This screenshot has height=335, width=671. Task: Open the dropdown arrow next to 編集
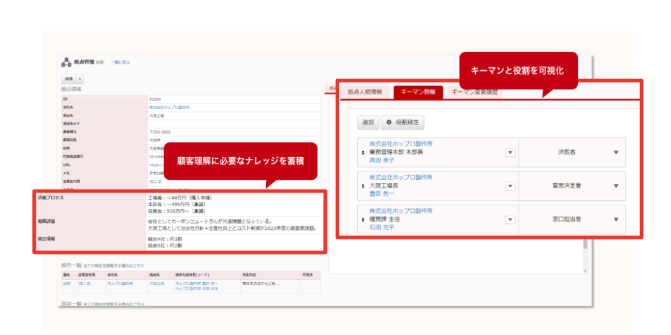(80, 79)
